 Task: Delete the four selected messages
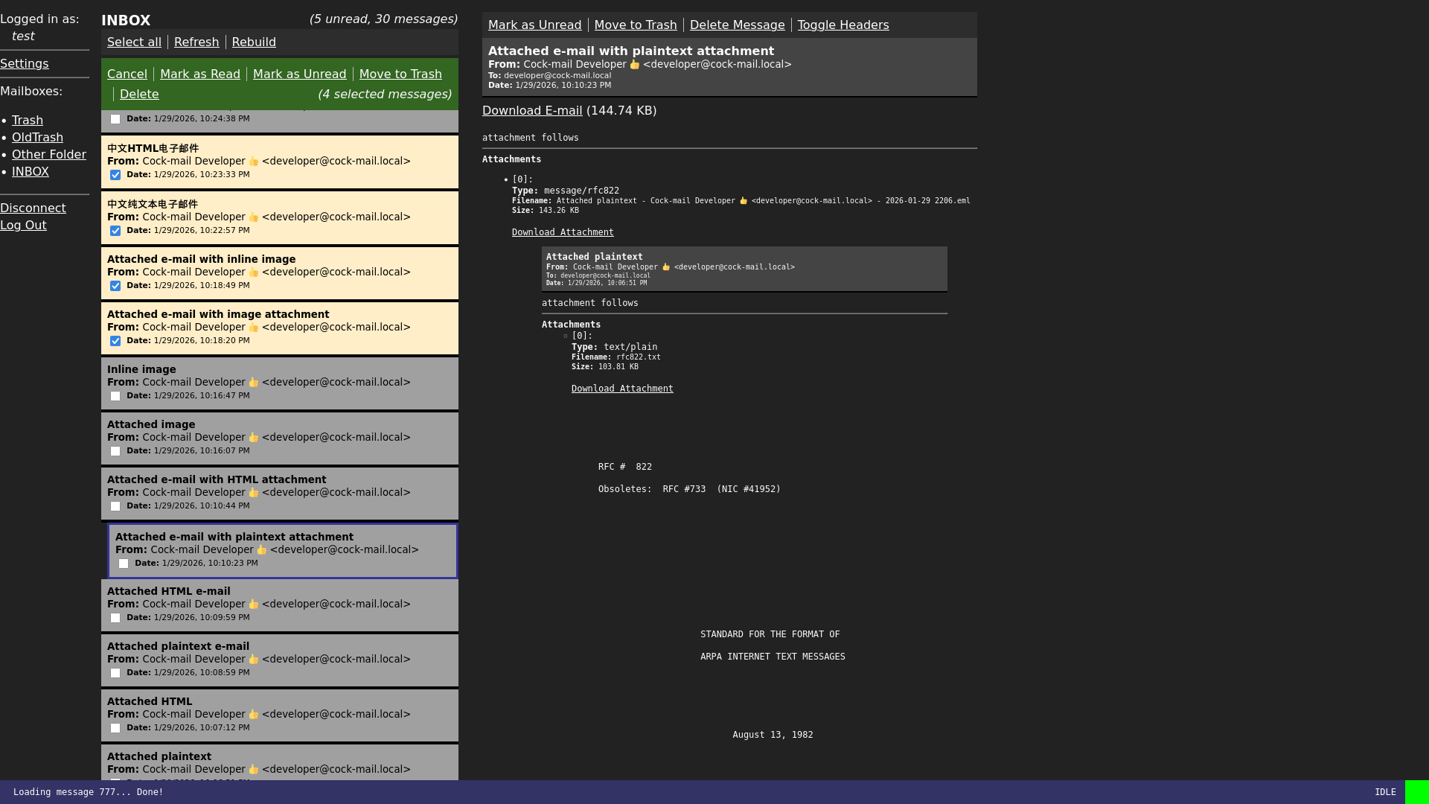pyautogui.click(x=139, y=94)
